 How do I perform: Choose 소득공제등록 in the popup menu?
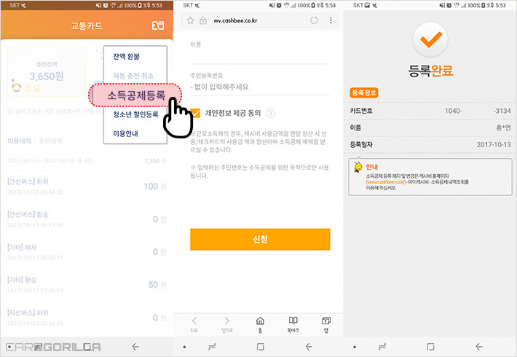click(x=136, y=95)
